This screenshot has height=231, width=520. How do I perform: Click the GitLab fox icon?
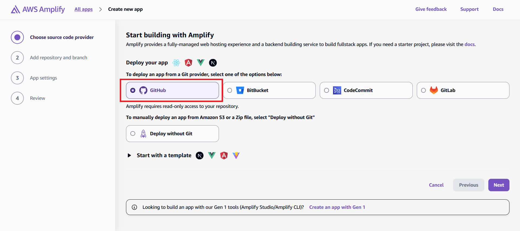tap(434, 90)
